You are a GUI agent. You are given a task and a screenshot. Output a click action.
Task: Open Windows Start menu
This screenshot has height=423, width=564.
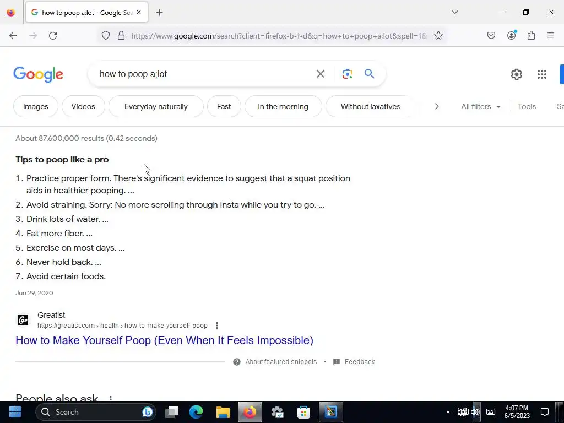click(15, 412)
